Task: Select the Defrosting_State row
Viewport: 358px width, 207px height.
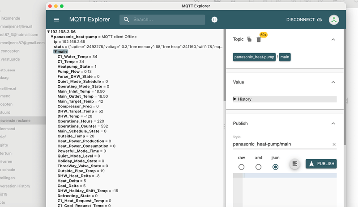Action: pos(77,196)
